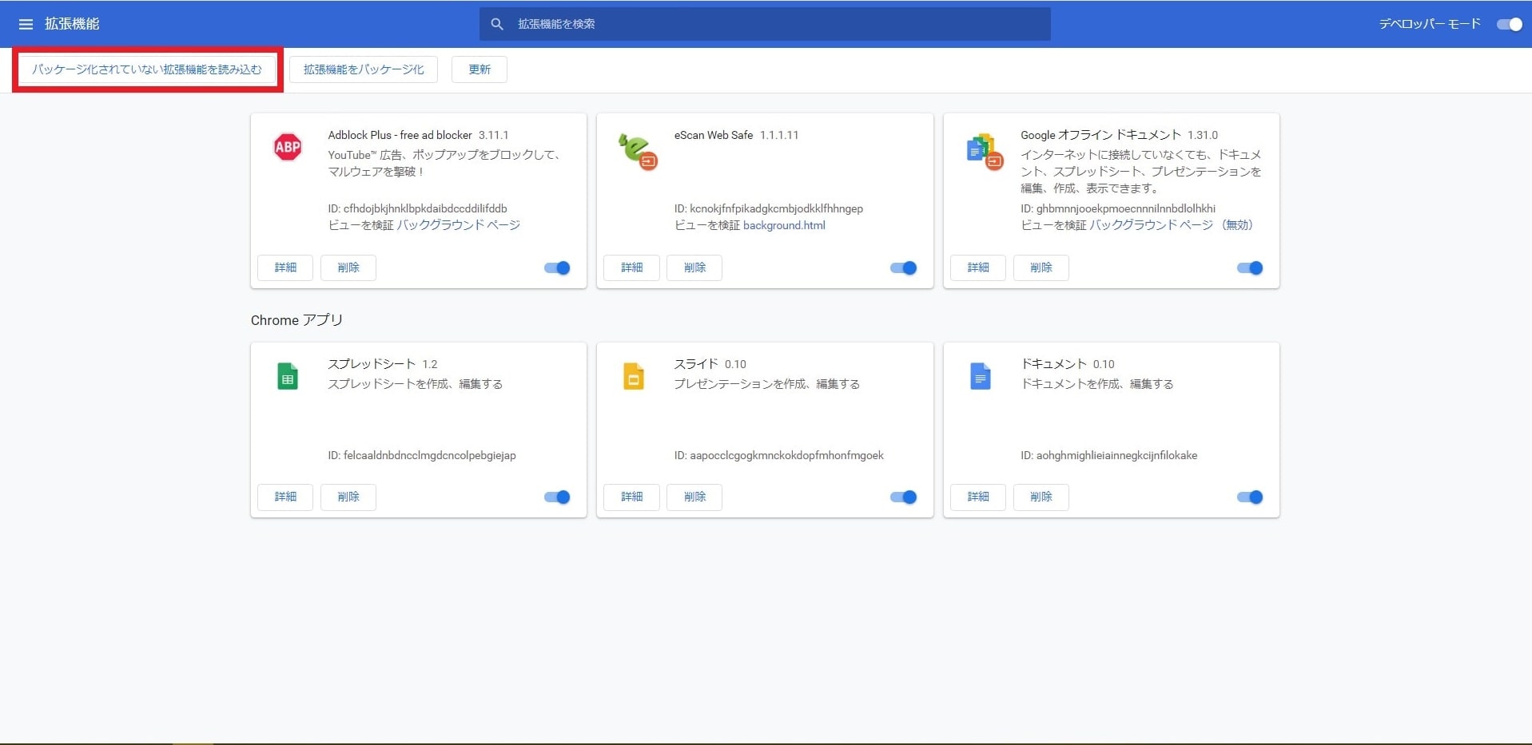
Task: Turn off デベロッパー モード switch
Action: pyautogui.click(x=1510, y=24)
